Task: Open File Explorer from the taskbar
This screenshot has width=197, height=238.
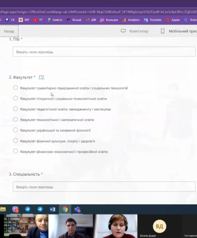Action: 3,209
